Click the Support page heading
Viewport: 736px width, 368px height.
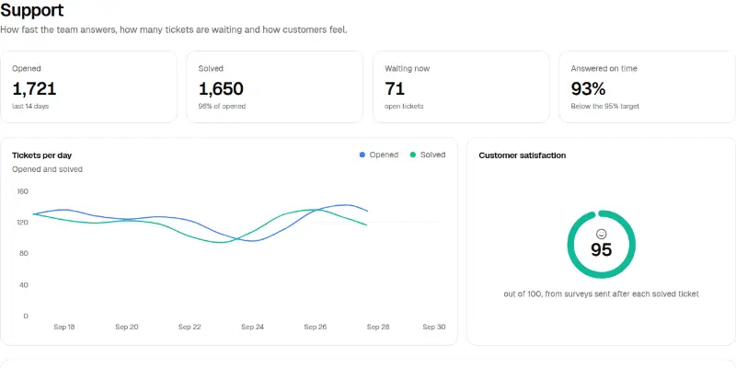click(x=32, y=10)
